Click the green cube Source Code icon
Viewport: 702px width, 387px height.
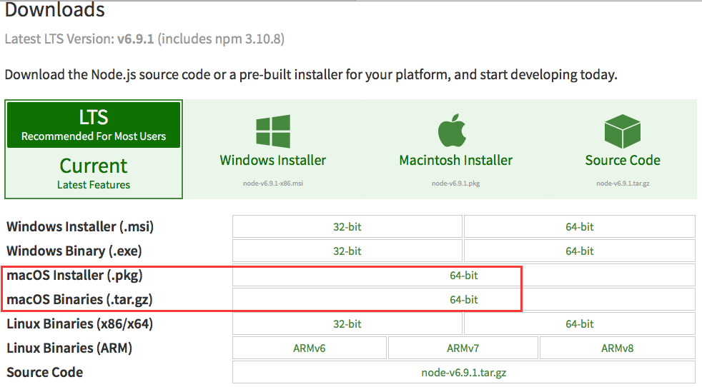[x=623, y=131]
